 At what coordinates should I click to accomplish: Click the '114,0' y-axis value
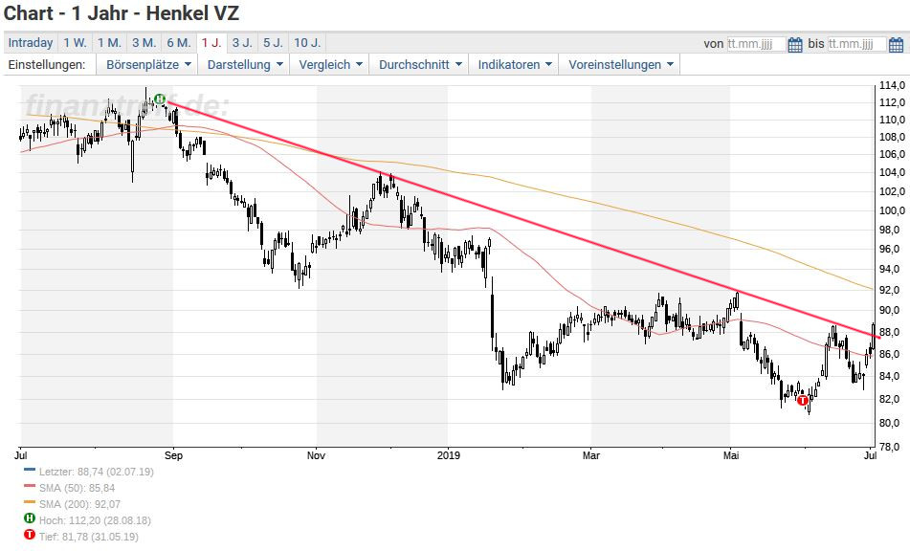(x=892, y=86)
